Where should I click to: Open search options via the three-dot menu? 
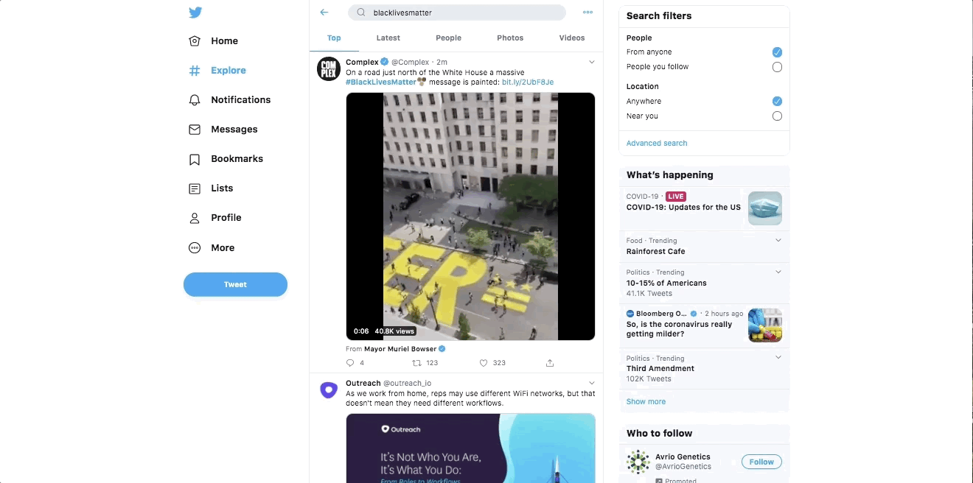(x=587, y=13)
